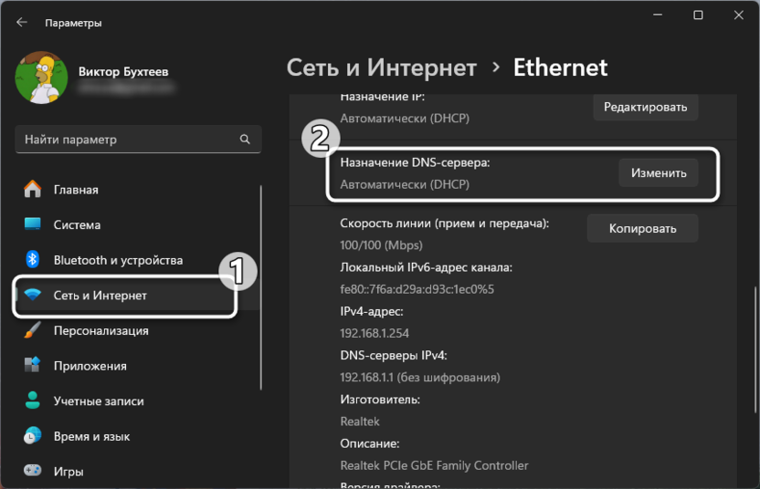Go to Сеть и Интернет breadcrumb link

click(381, 68)
